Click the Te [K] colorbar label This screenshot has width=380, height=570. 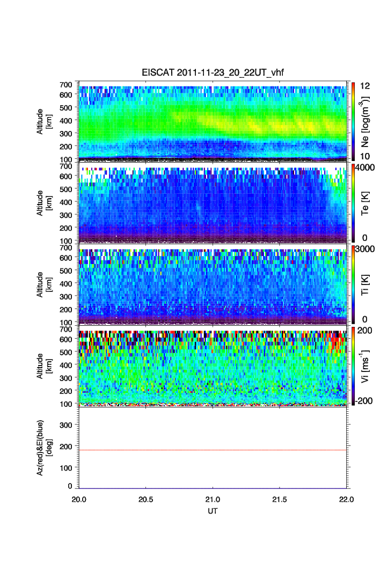click(x=365, y=203)
